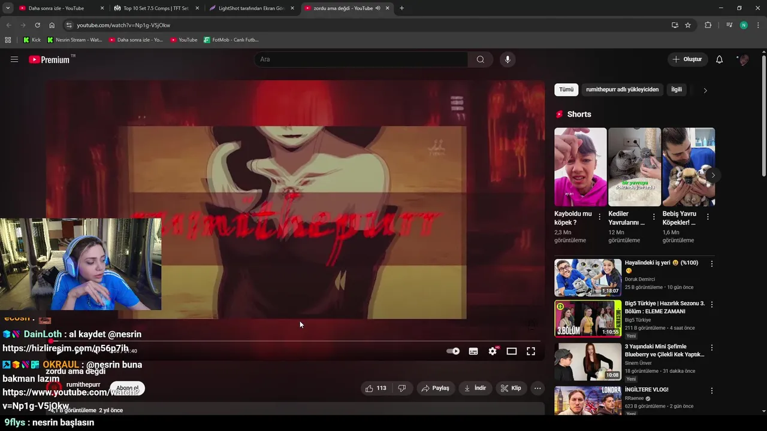Open the extensions puzzle icon
Image resolution: width=767 pixels, height=431 pixels.
(708, 25)
